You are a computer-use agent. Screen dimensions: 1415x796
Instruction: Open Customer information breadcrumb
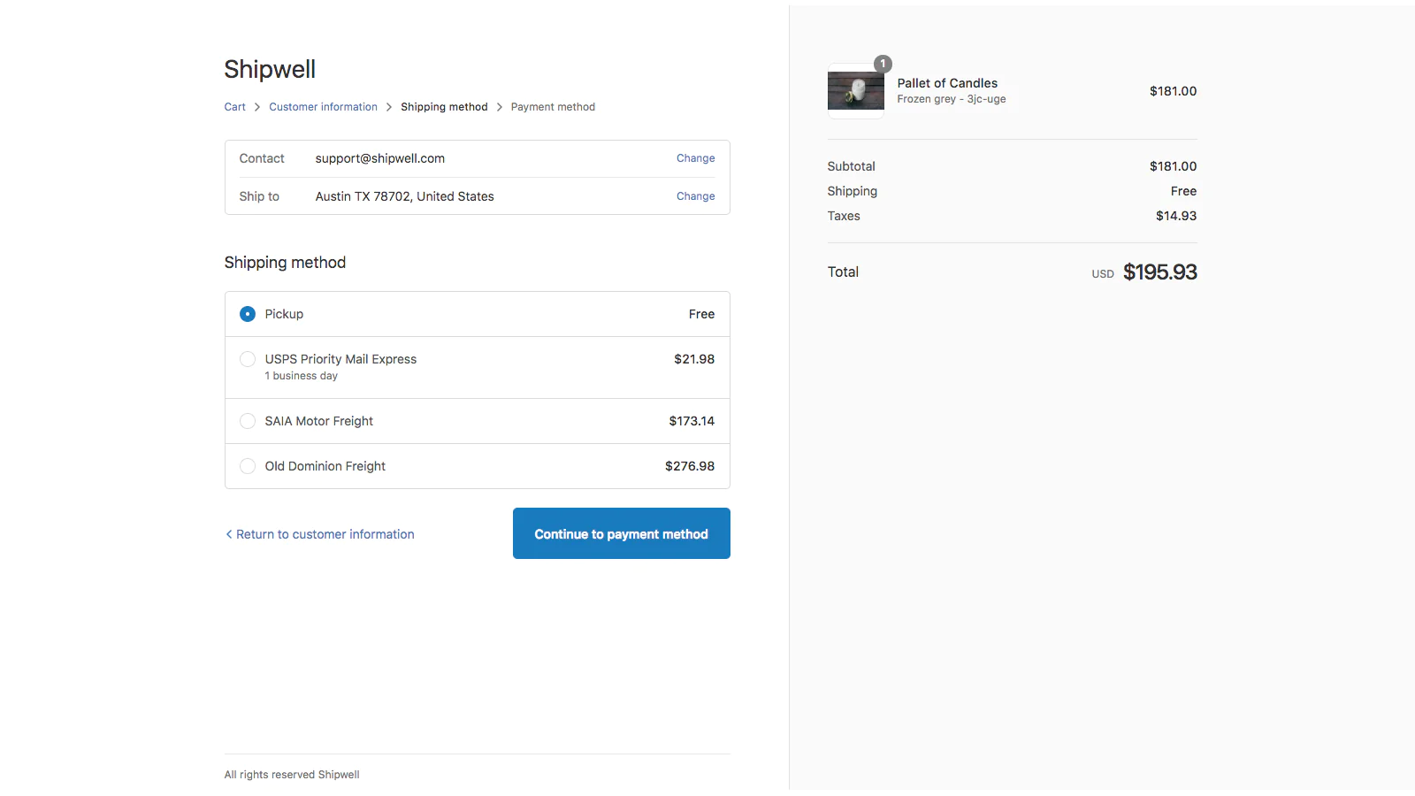pyautogui.click(x=323, y=107)
